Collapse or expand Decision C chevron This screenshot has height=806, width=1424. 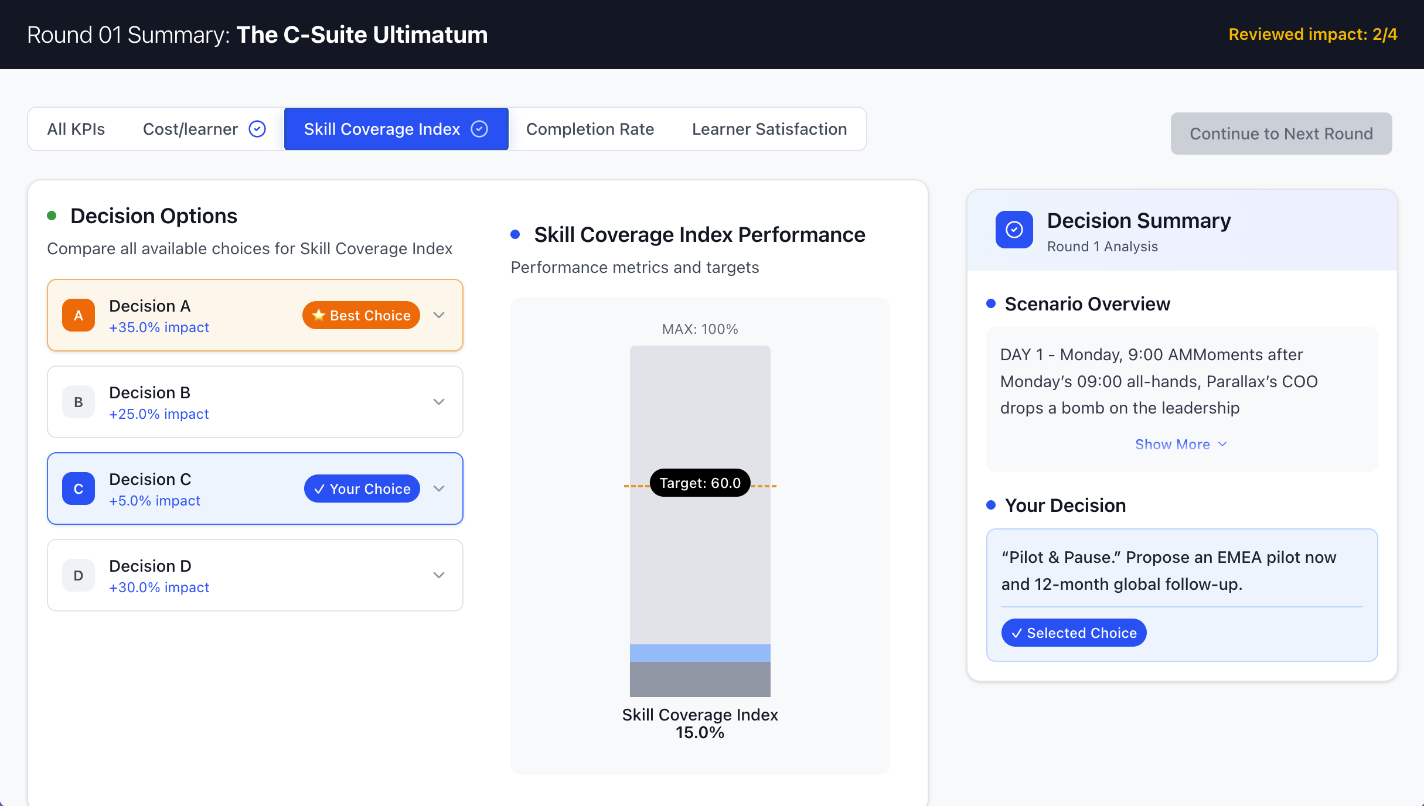pos(439,489)
